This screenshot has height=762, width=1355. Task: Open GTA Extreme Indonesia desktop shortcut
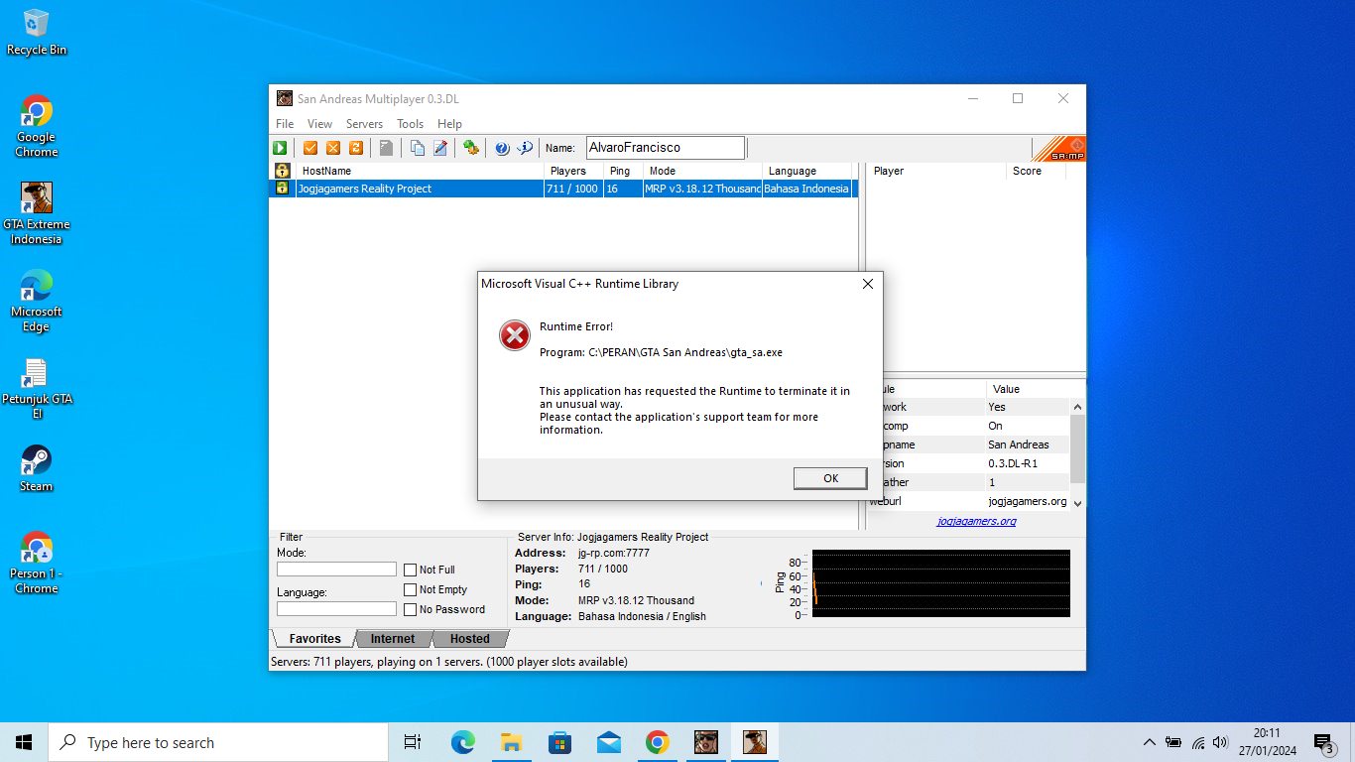pos(36,213)
